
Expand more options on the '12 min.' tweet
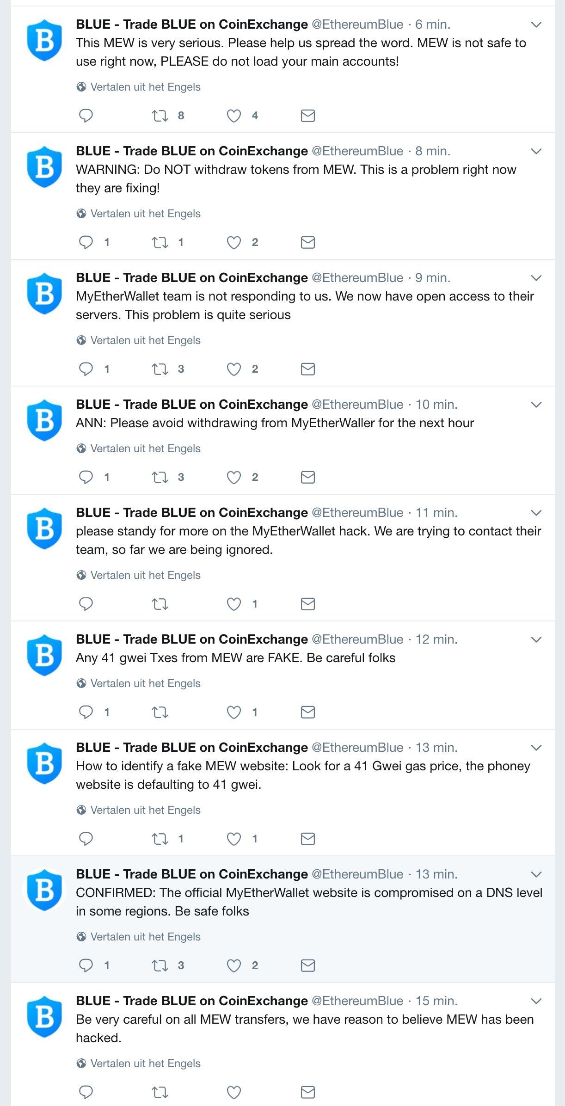click(x=536, y=639)
